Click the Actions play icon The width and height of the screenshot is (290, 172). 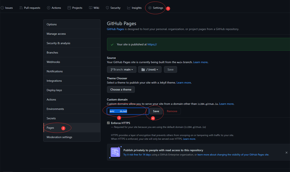click(49, 8)
